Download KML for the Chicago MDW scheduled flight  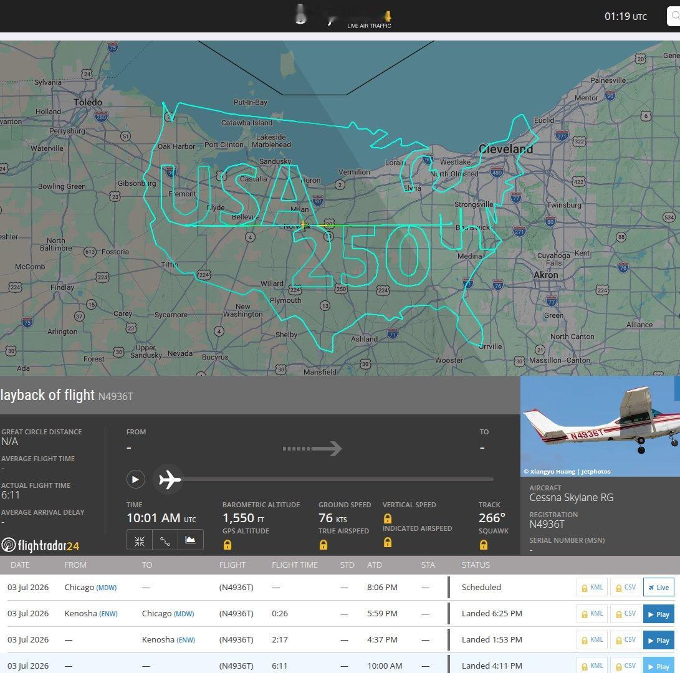[592, 588]
